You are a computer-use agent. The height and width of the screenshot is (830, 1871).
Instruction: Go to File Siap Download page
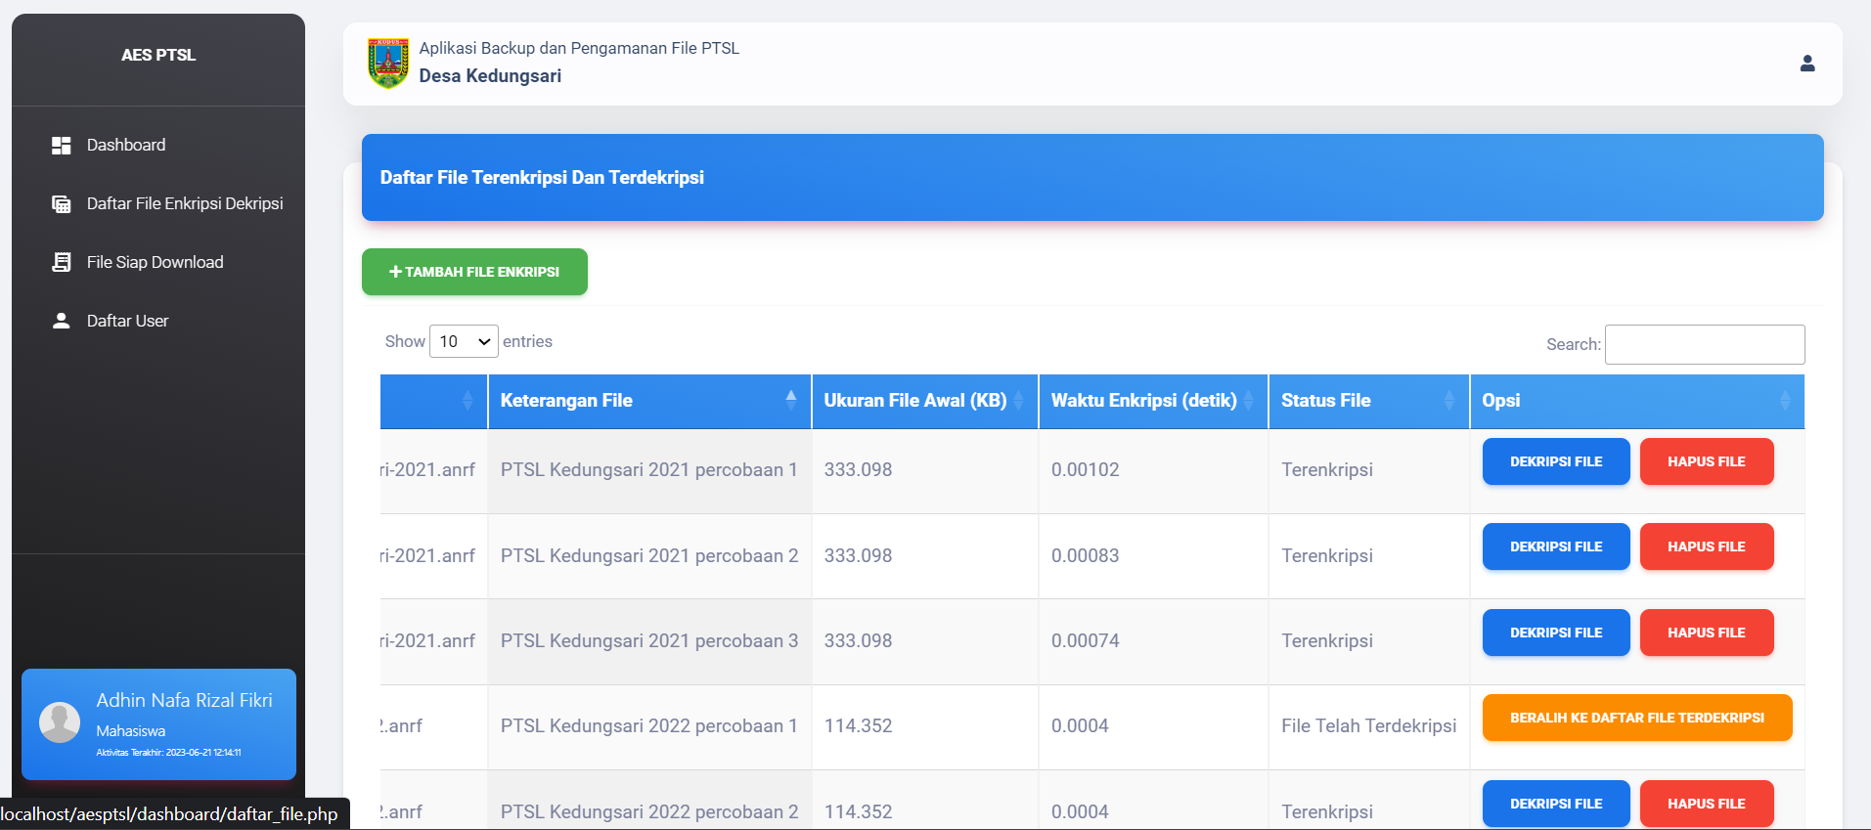click(155, 262)
